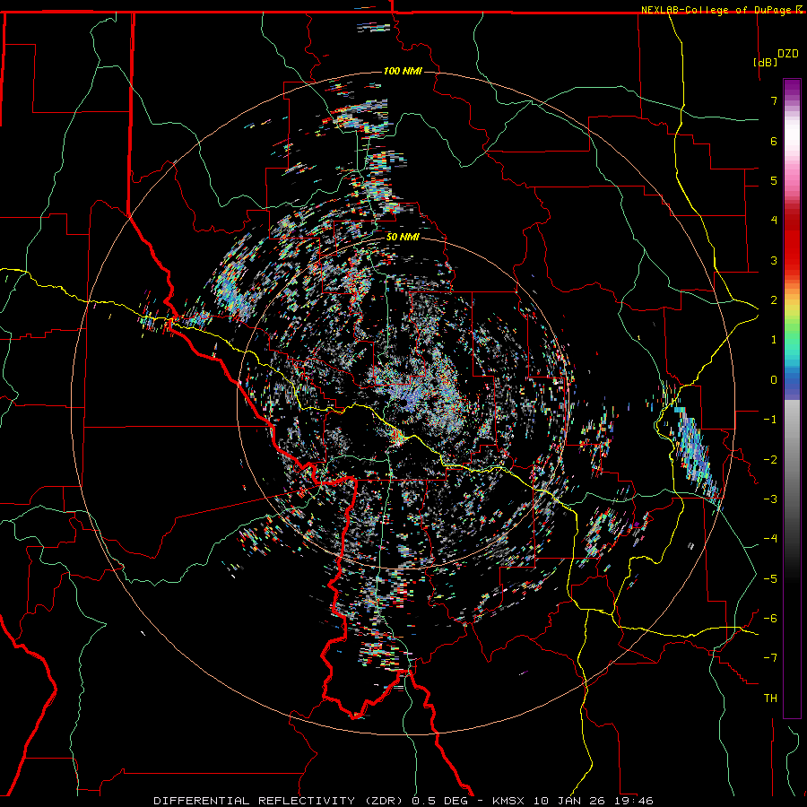Viewport: 807px width, 807px height.
Task: Click the 0 tick label on the scale
Action: pos(773,379)
